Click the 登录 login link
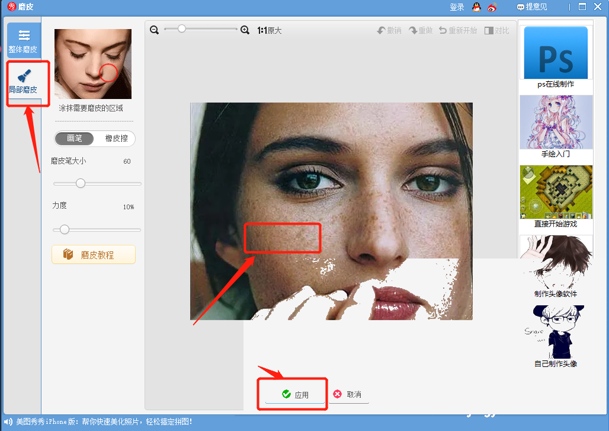Viewport: 609px width, 431px height. [457, 7]
